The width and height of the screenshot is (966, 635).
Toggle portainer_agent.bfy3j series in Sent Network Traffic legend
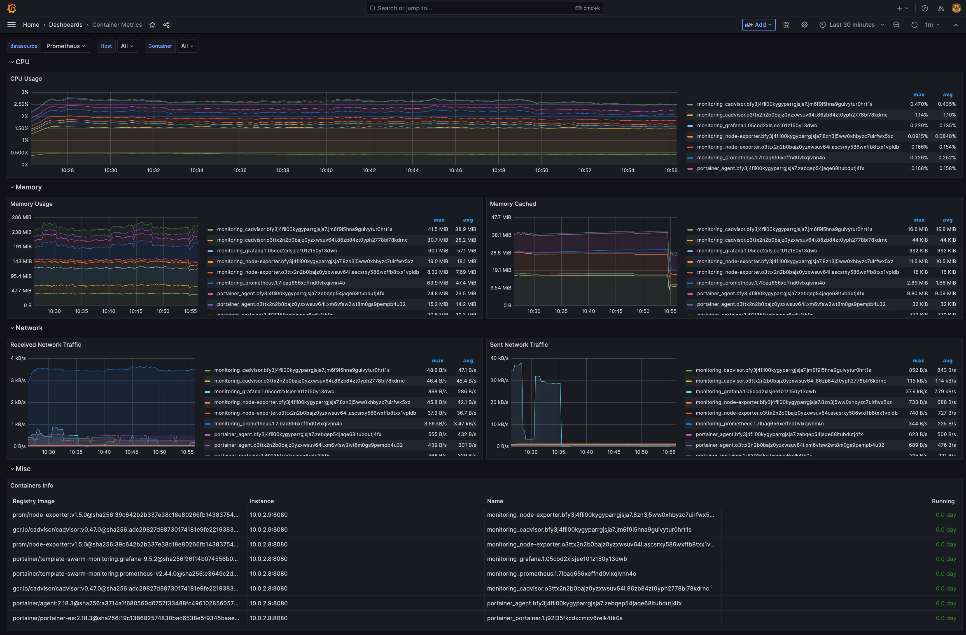point(779,434)
